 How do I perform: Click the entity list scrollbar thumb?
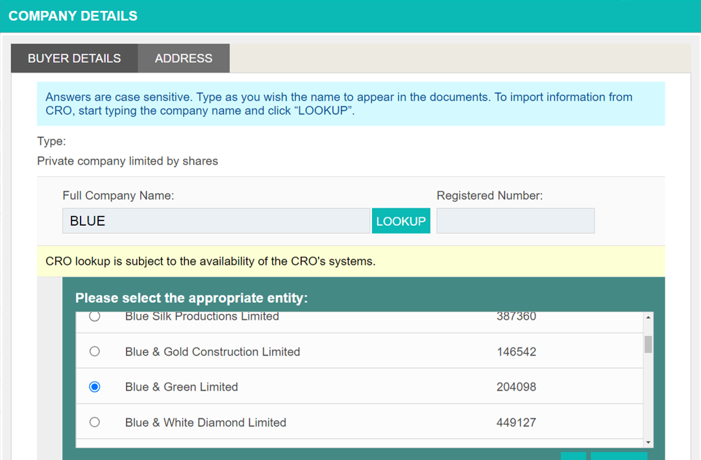(x=648, y=345)
